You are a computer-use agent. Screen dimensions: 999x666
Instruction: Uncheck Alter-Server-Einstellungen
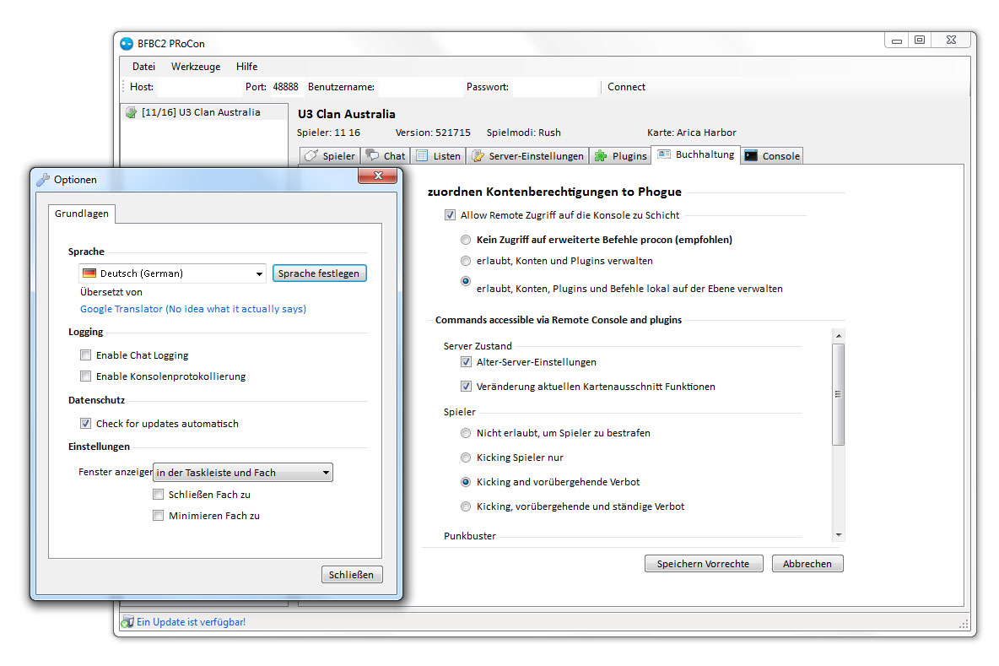pyautogui.click(x=466, y=362)
